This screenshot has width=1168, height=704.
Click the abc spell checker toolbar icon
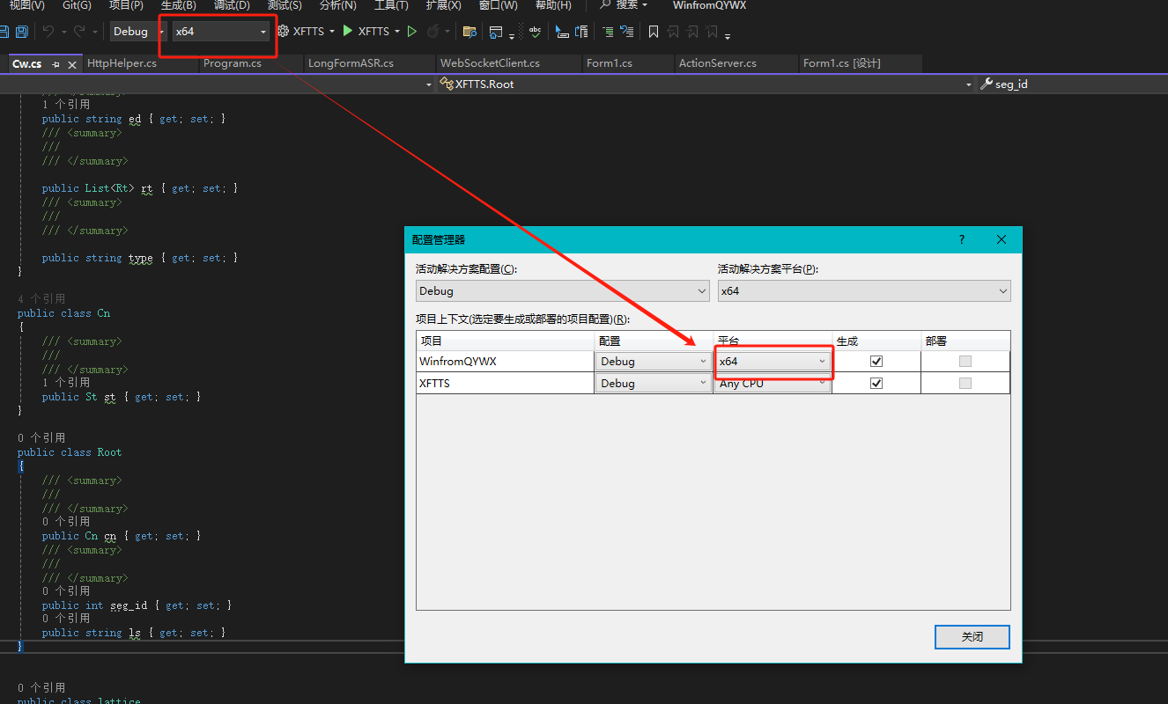pos(535,32)
